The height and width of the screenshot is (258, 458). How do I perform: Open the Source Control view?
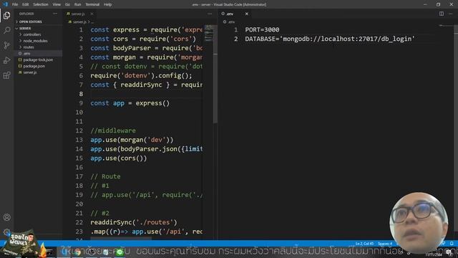pyautogui.click(x=6, y=45)
